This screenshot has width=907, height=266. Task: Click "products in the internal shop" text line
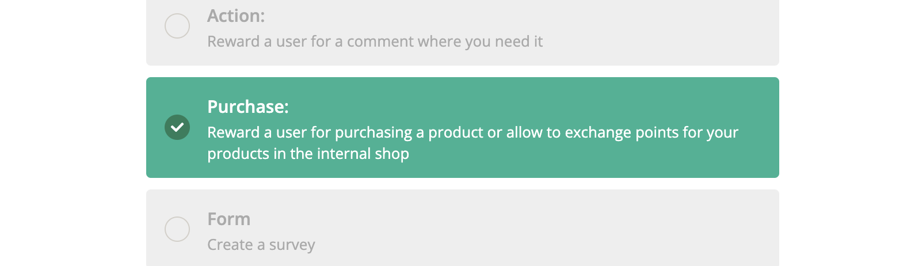pyautogui.click(x=308, y=154)
